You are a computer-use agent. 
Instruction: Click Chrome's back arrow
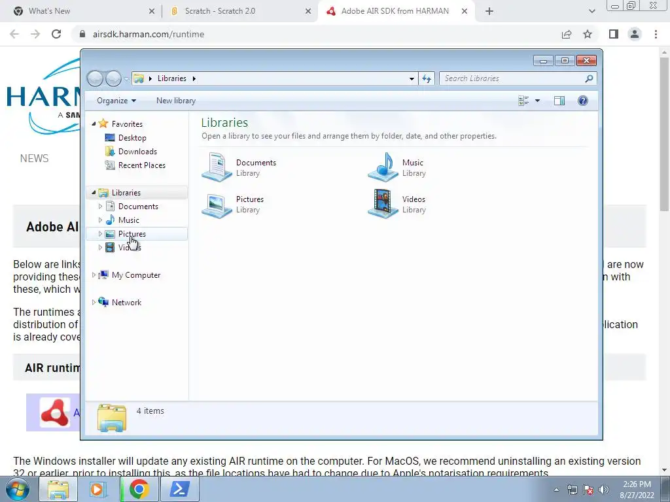click(x=14, y=34)
